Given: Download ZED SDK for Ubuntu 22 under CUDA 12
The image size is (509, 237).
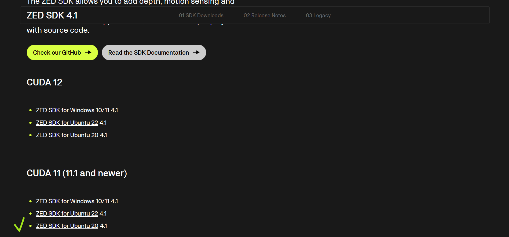Looking at the screenshot, I should point(67,123).
